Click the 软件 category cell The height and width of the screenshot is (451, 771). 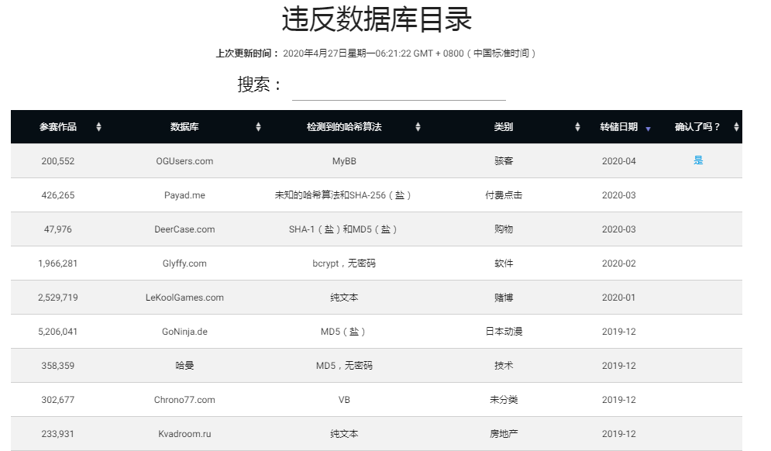pos(504,263)
